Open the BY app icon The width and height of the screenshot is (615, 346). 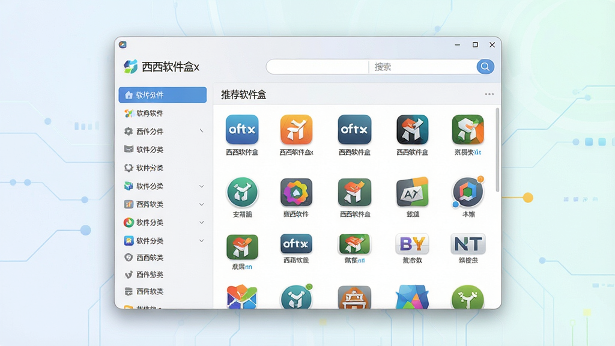412,244
